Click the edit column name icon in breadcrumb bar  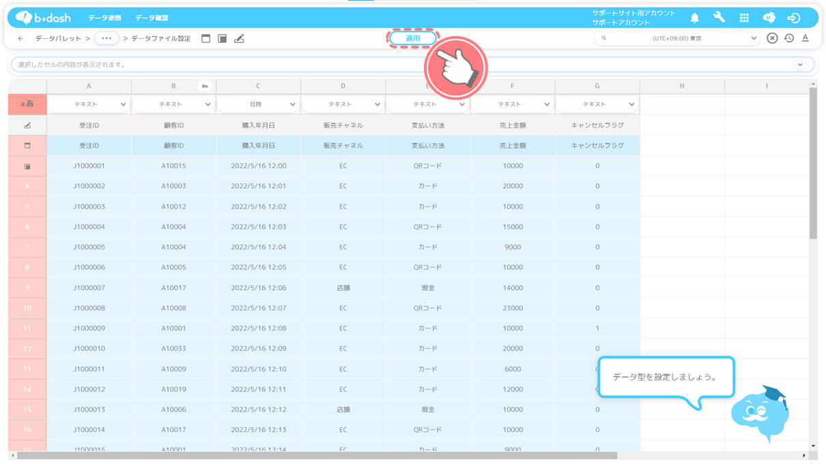tap(239, 39)
